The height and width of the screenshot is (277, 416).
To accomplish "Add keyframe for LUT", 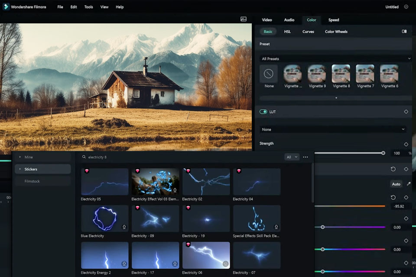I will point(406,112).
